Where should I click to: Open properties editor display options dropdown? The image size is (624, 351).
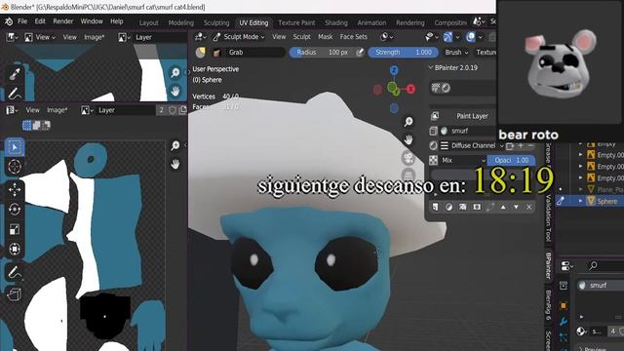coord(566,265)
